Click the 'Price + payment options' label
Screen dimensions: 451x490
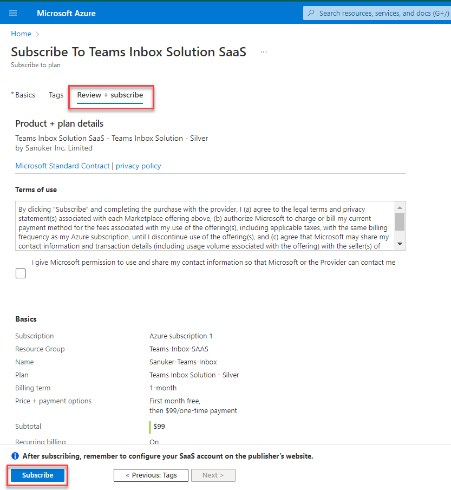pos(54,401)
